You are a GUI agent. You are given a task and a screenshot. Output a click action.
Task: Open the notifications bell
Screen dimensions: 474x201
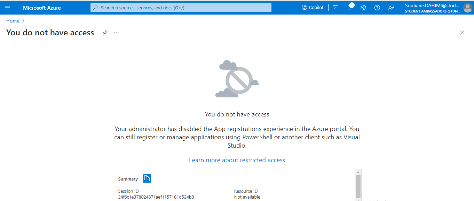(350, 7)
